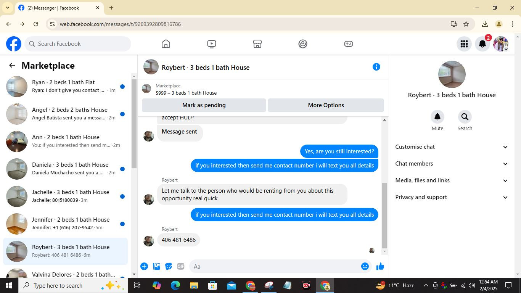The image size is (521, 293).
Task: Click the More Options button
Action: point(326,105)
